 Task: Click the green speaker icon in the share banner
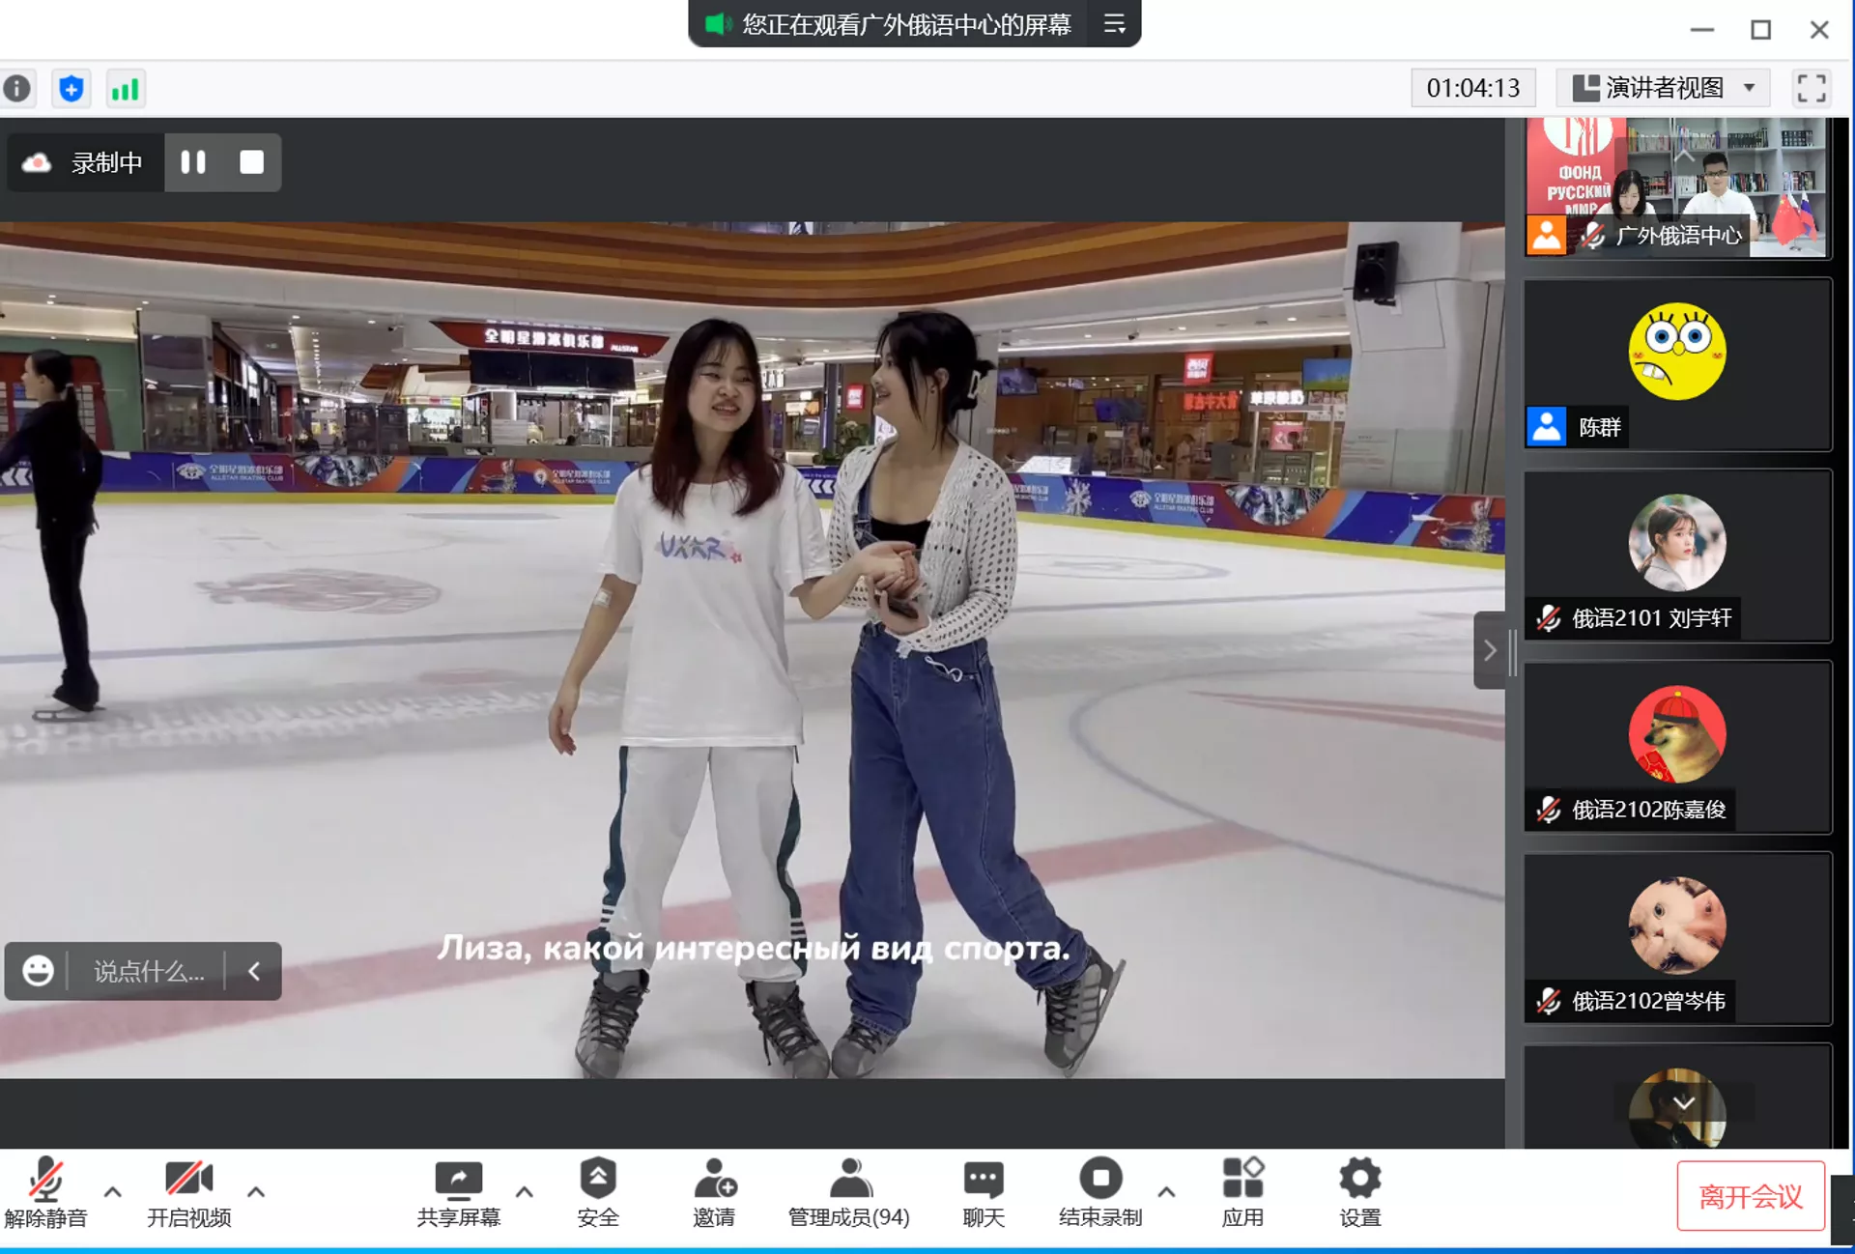[717, 23]
